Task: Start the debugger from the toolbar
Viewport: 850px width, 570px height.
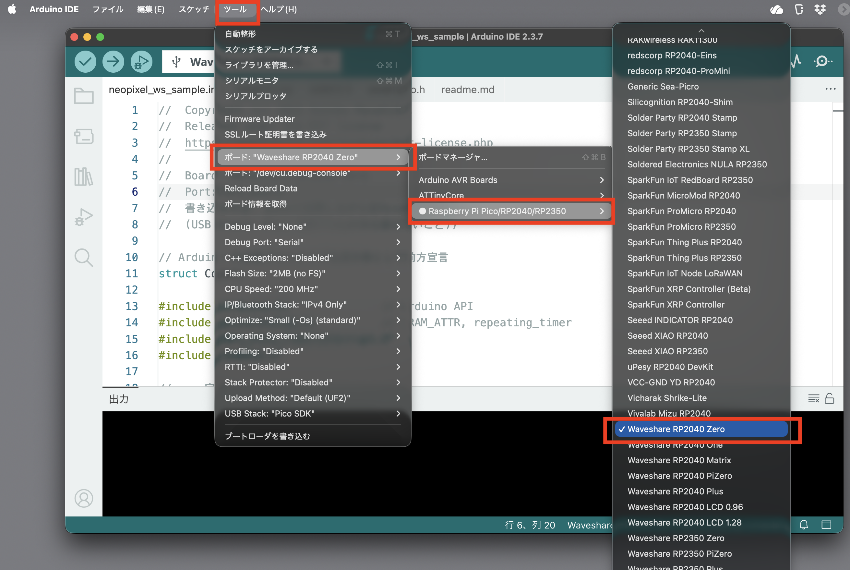Action: [x=141, y=61]
